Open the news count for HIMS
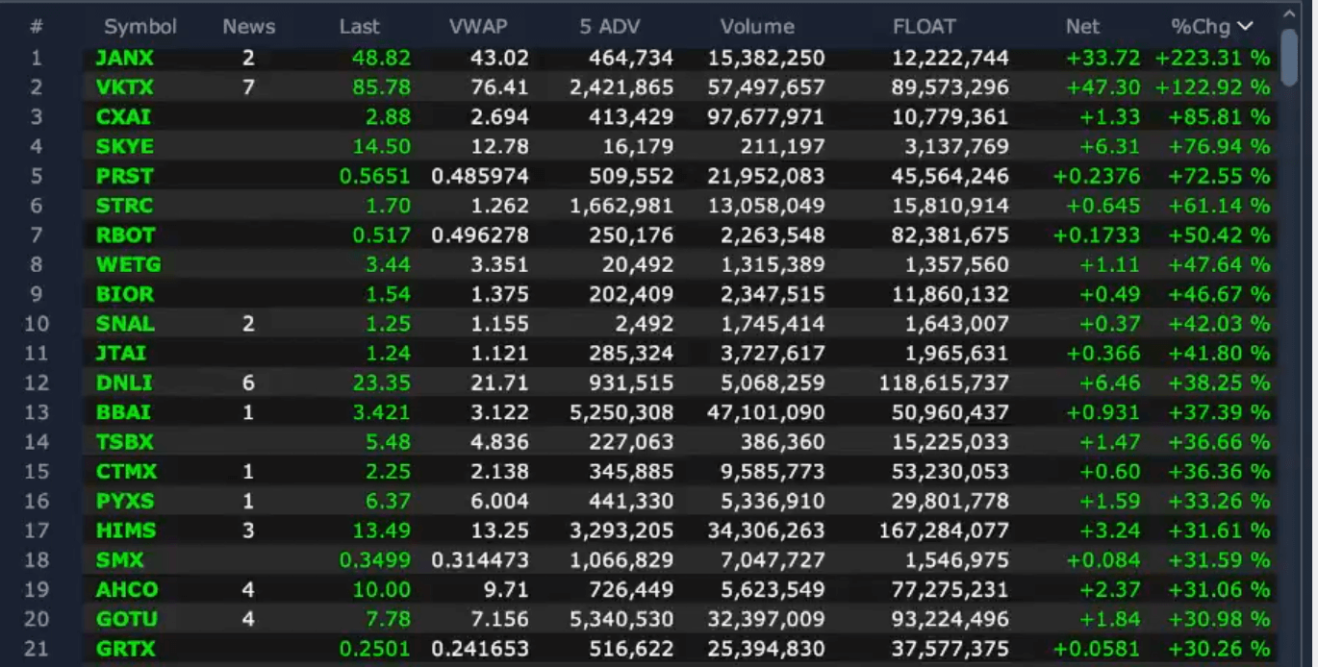Viewport: 1318px width, 667px height. coord(248,531)
